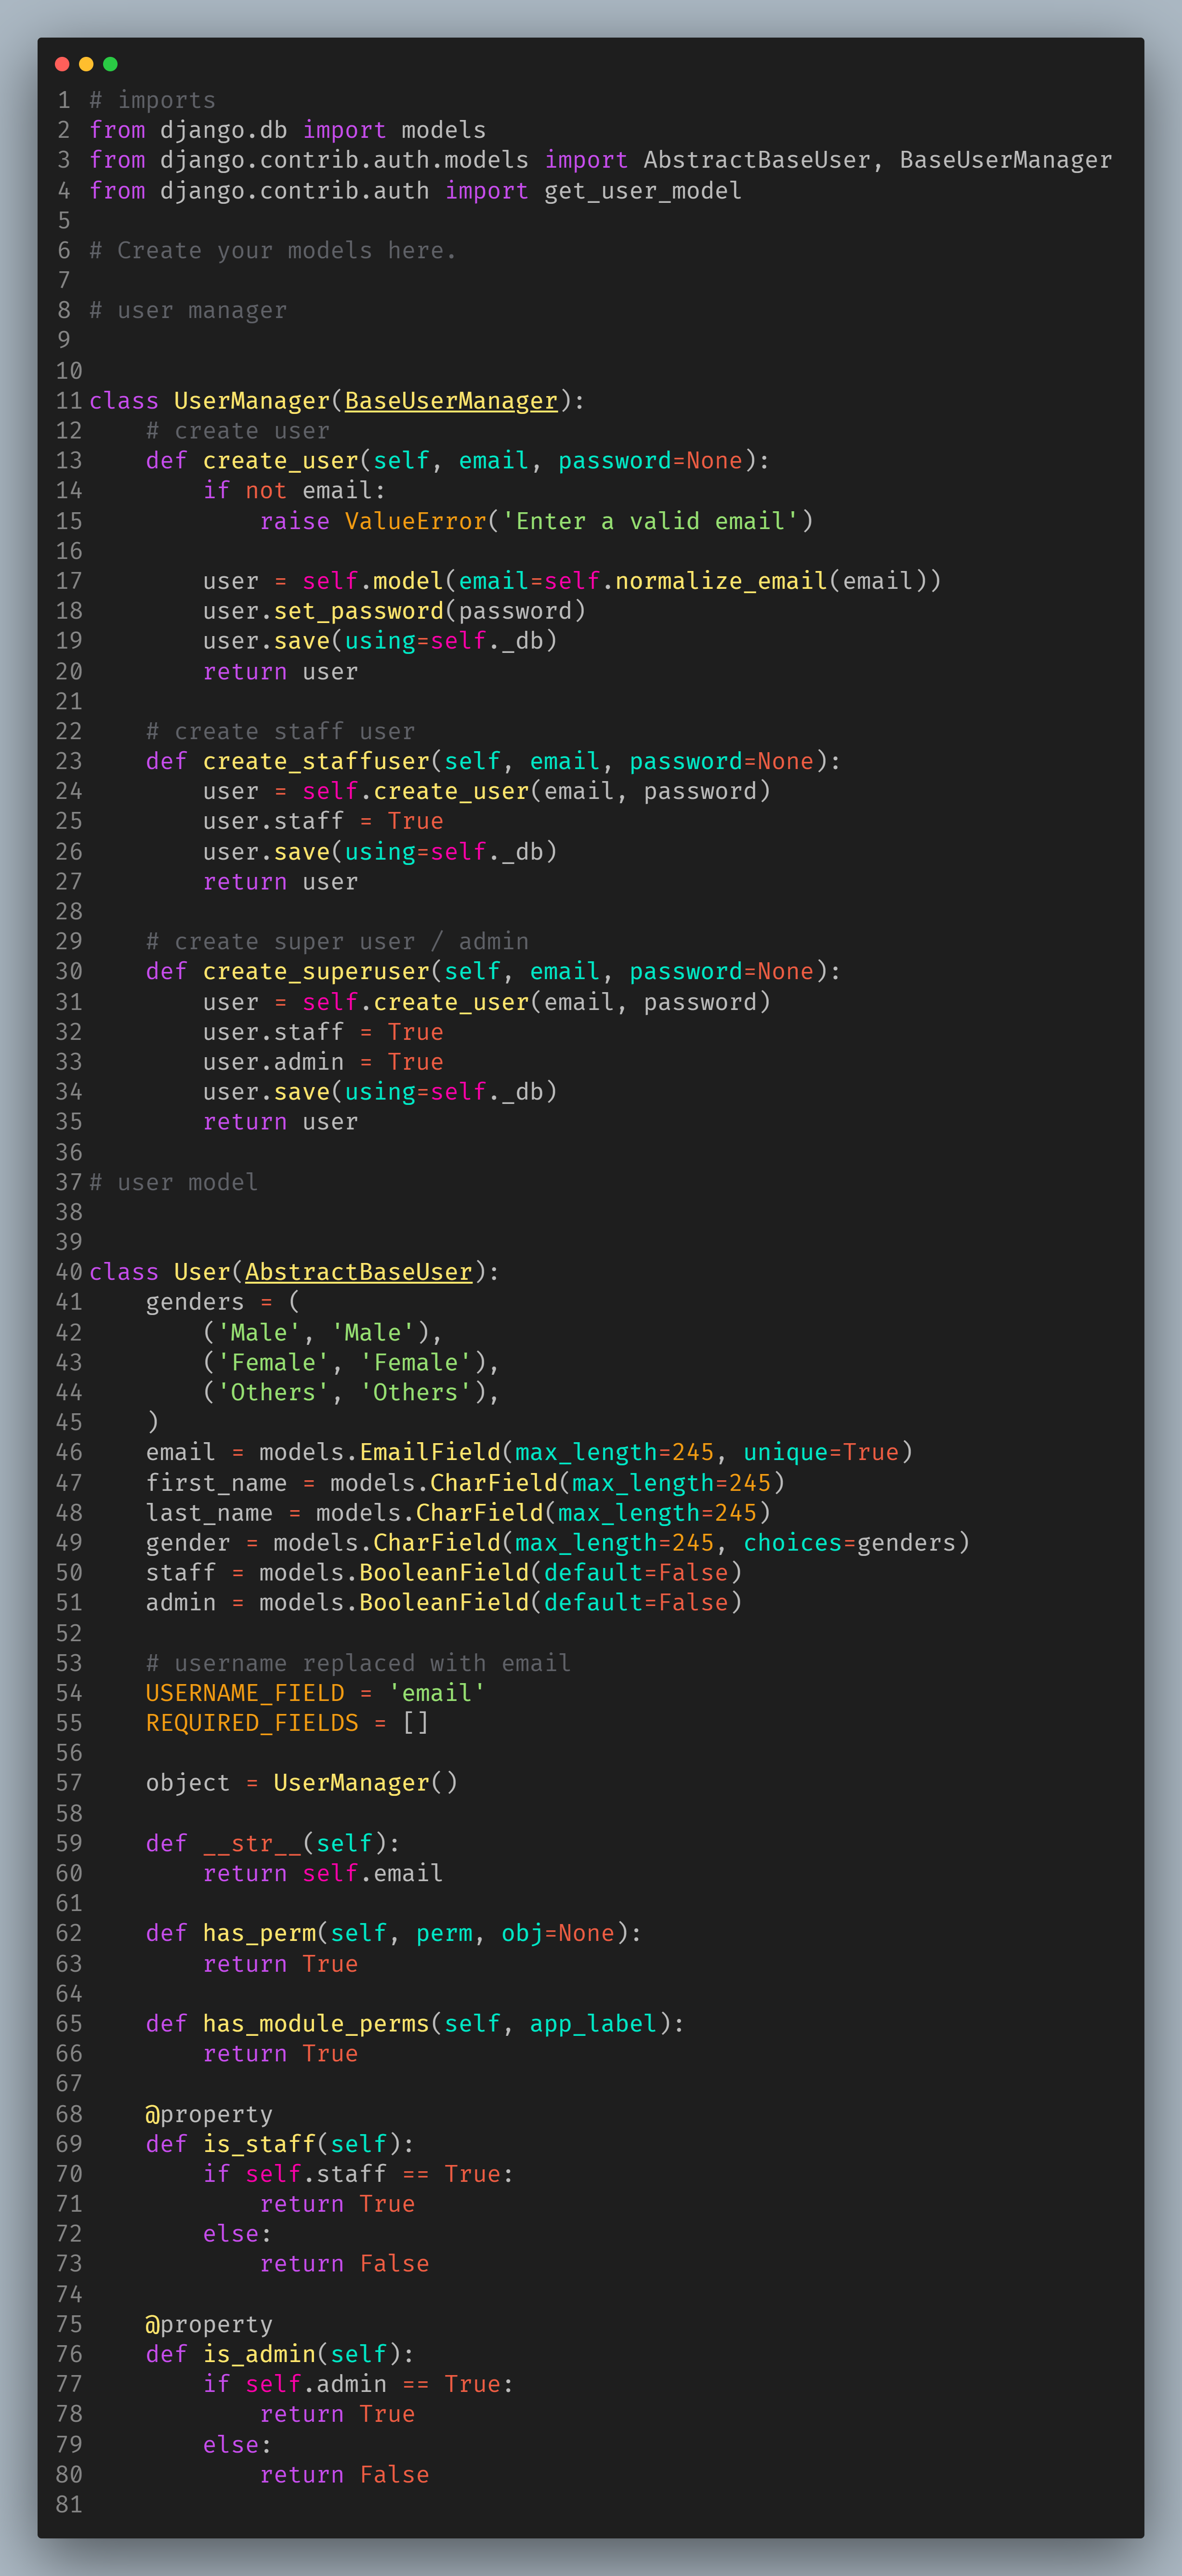Click the normalize_email method call
This screenshot has width=1182, height=2576.
tap(720, 581)
